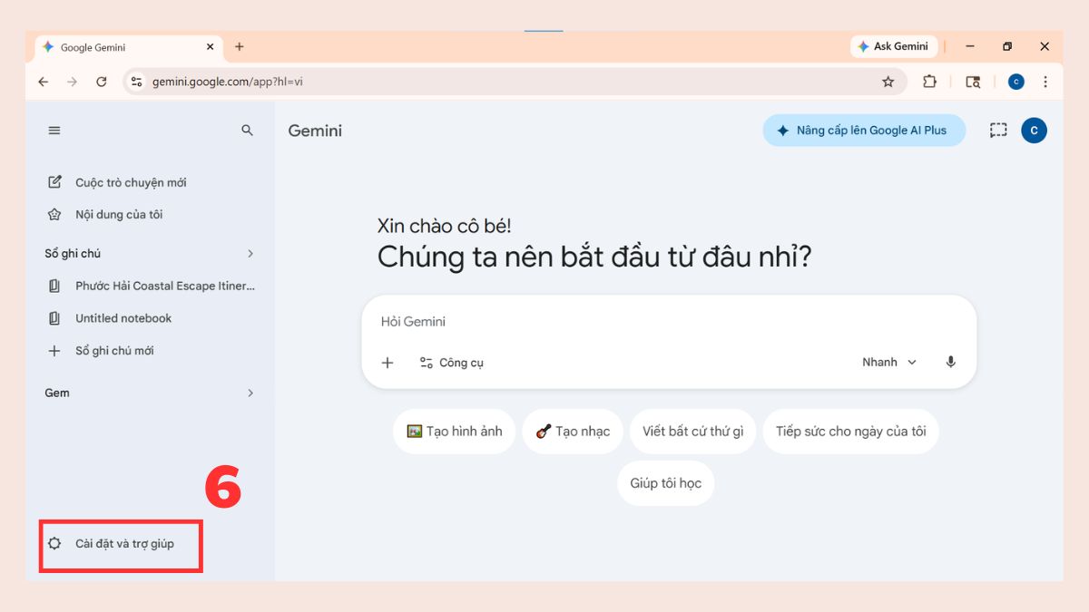The height and width of the screenshot is (612, 1089).
Task: Collapse the sidebar with hamburger menu icon
Action: click(54, 131)
